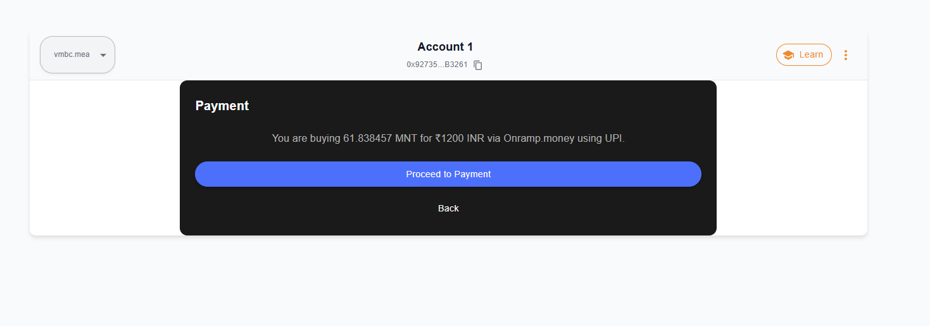
Task: Click the Account 1 name
Action: coord(445,47)
